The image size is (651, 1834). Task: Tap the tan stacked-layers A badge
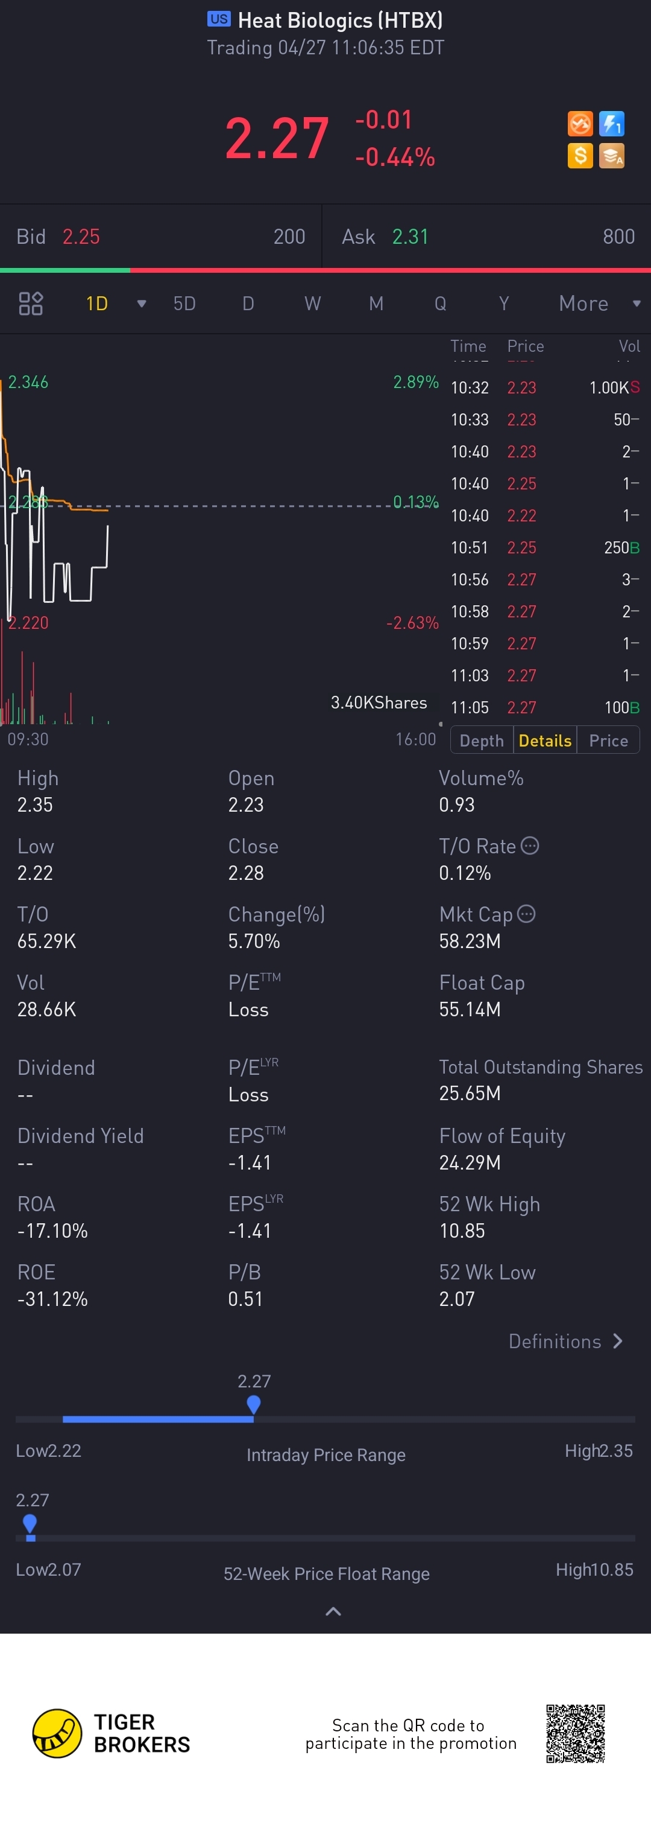(611, 155)
